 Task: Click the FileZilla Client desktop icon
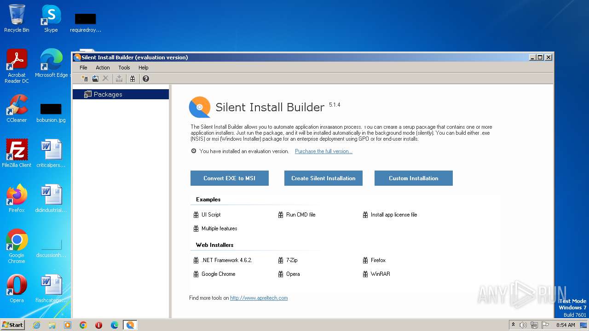pos(17,154)
